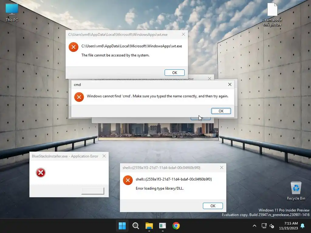Viewport: 311px width, 233px height.
Task: Show hidden system tray icons
Action: pos(255,226)
